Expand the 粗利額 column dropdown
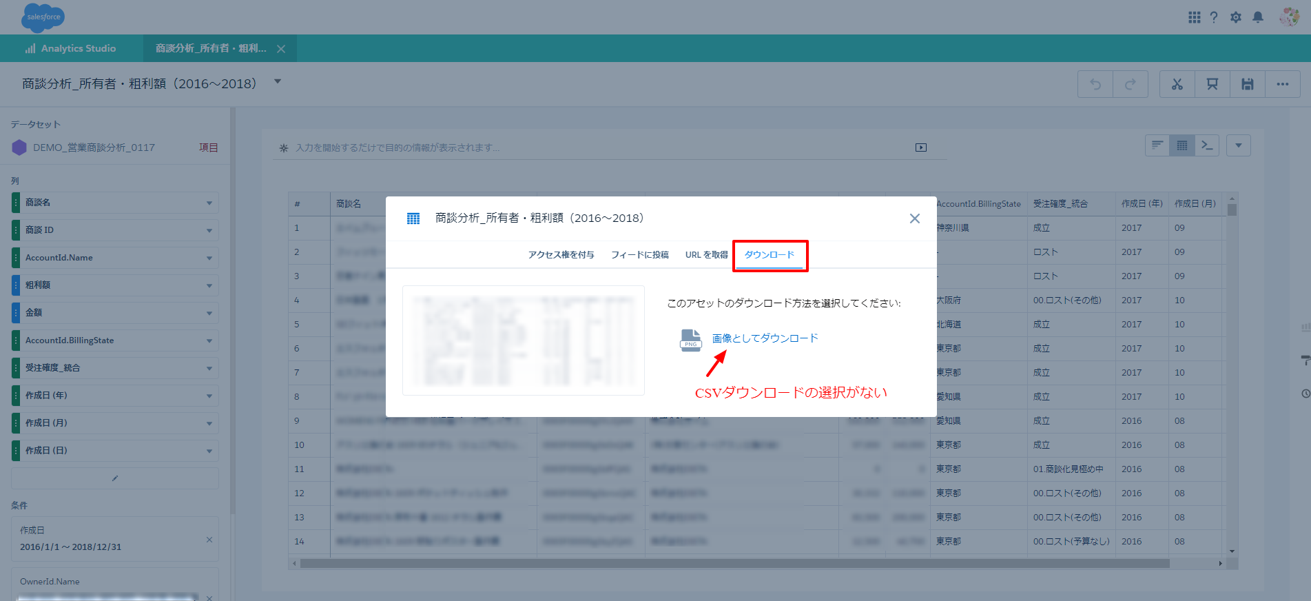This screenshot has width=1311, height=601. pyautogui.click(x=209, y=285)
